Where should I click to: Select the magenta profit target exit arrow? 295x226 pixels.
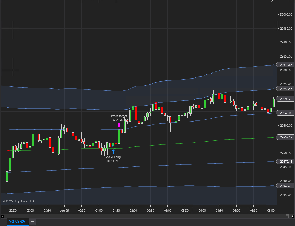tap(119, 125)
